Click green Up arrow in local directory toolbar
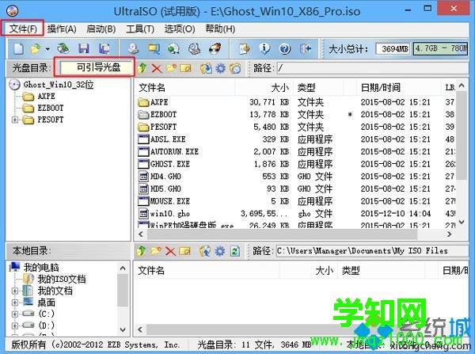475x354 pixels. [x=141, y=251]
